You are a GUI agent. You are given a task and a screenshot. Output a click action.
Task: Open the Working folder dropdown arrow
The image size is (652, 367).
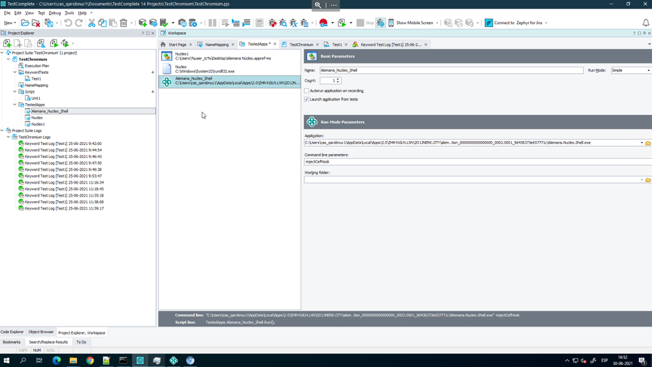tap(642, 180)
